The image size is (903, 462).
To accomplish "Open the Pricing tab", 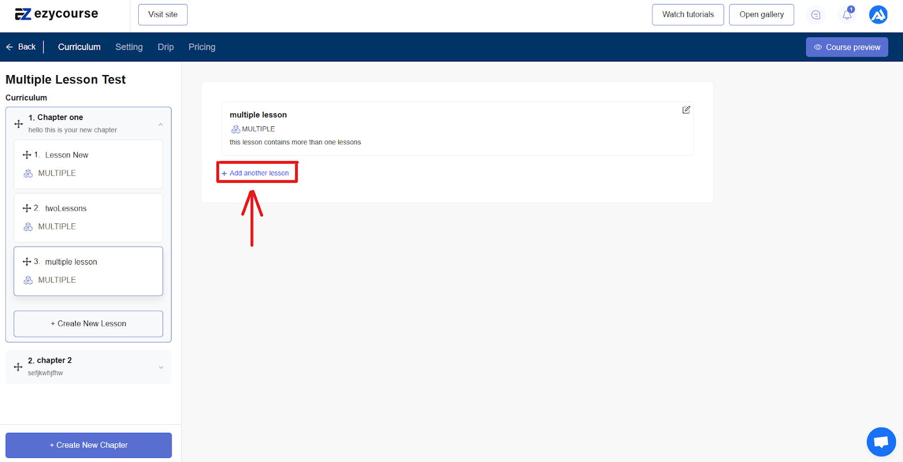I will pyautogui.click(x=201, y=47).
